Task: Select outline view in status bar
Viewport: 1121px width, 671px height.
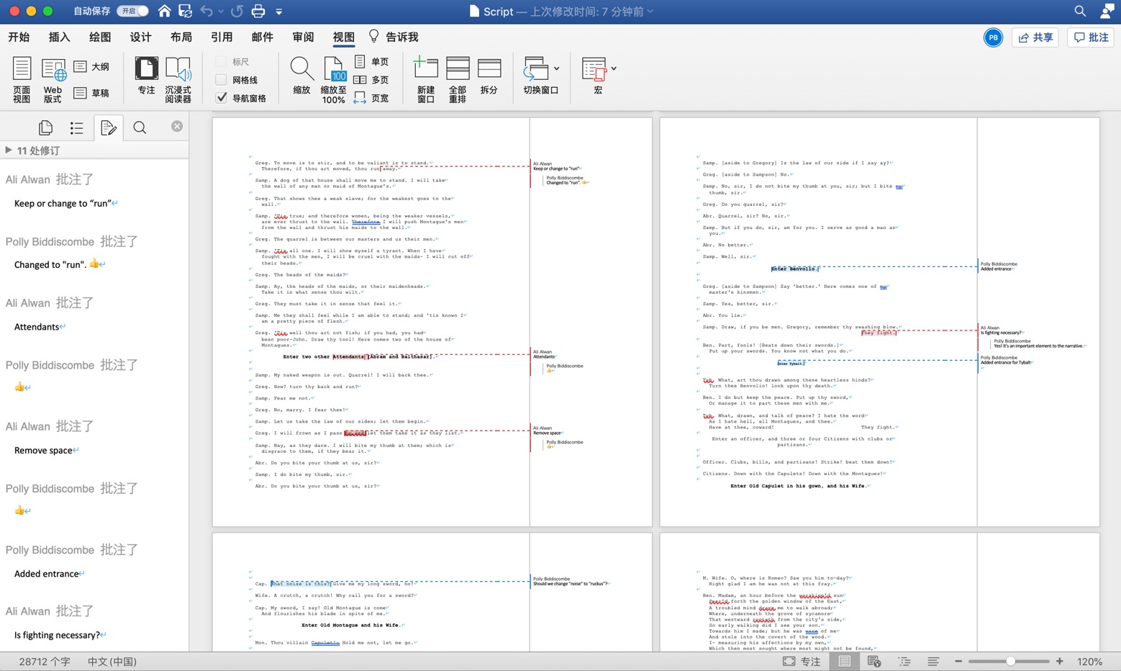Action: point(904,662)
